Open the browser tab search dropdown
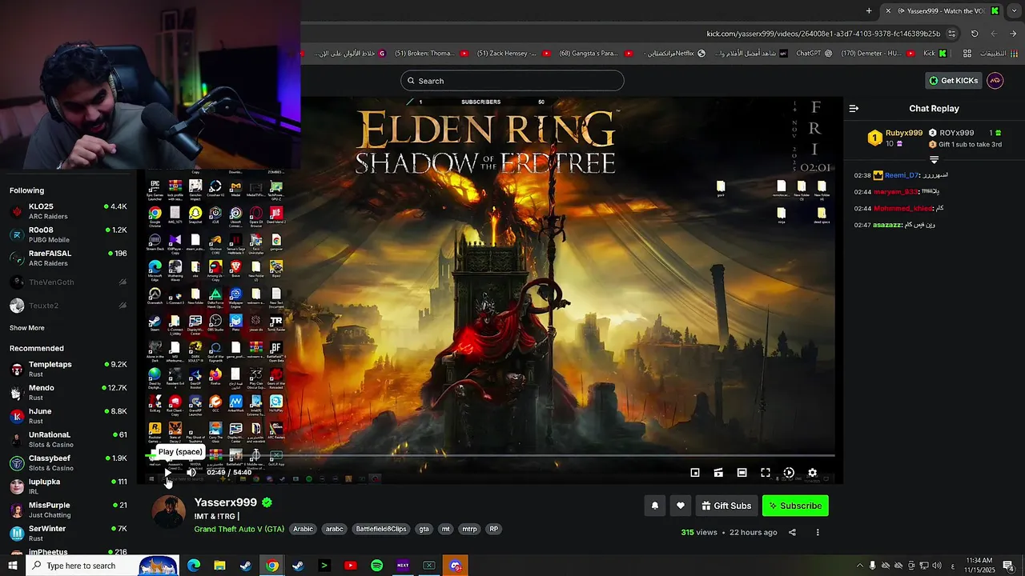The width and height of the screenshot is (1025, 576). pyautogui.click(x=1014, y=10)
